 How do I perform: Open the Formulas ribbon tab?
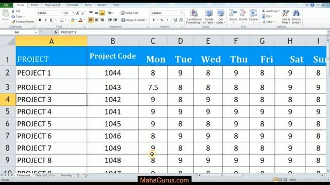tap(72, 5)
